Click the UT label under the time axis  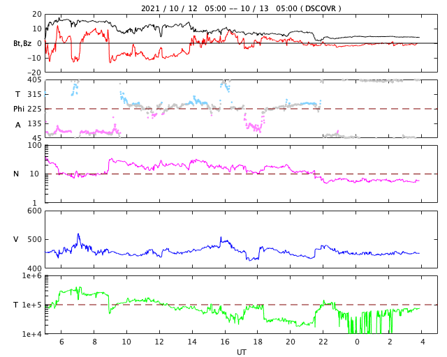coord(241,352)
